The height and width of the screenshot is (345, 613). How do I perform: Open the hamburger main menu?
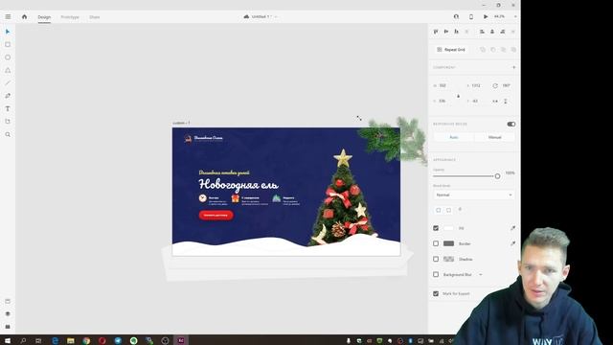[8, 17]
